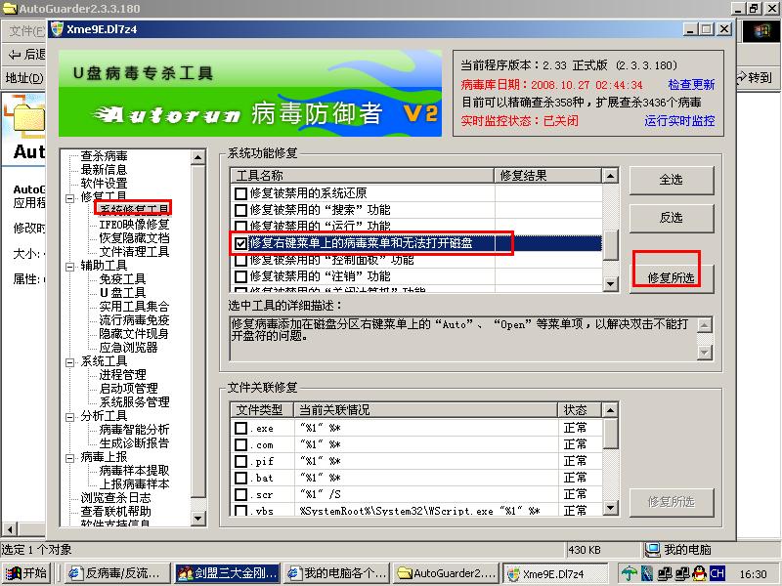Switch to 剑盟三大金刚 taskbar window
The image size is (782, 586).
[228, 573]
